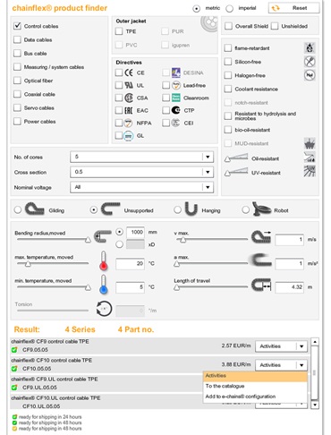Check the Data cables checkbox
331x435 pixels.
coord(17,39)
